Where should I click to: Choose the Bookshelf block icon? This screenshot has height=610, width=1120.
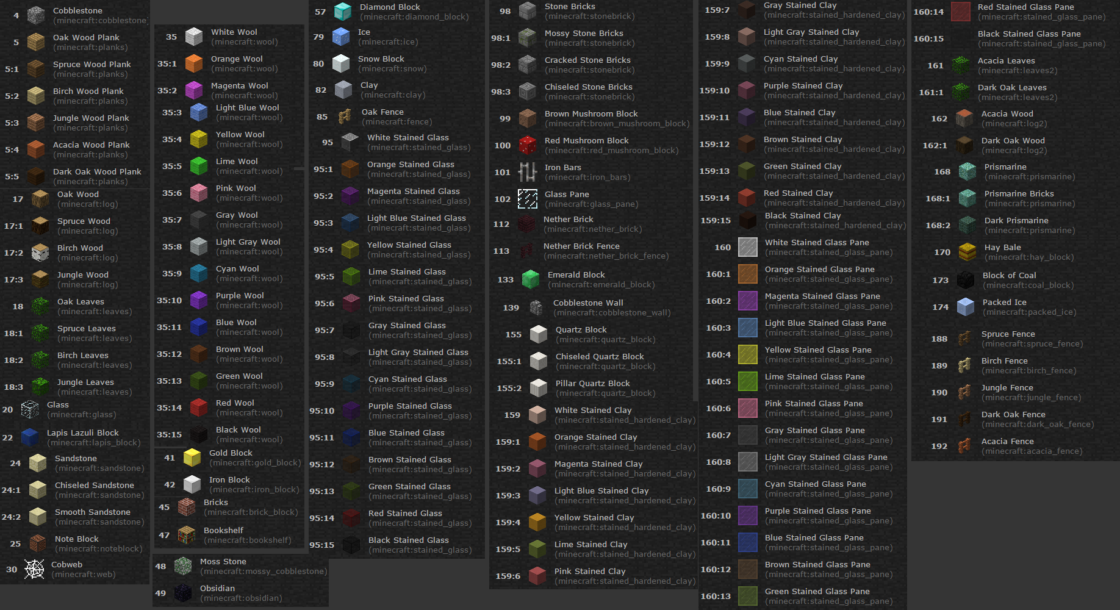[187, 535]
